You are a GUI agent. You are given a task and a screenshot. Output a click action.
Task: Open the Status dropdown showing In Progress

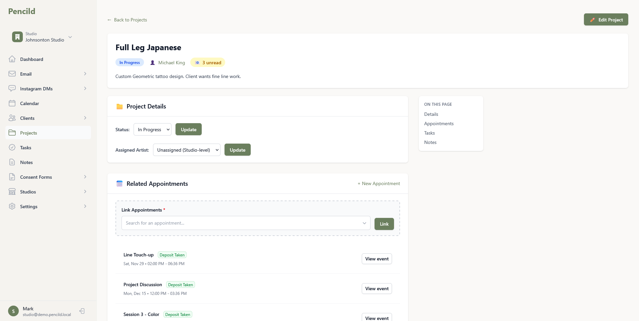click(152, 129)
